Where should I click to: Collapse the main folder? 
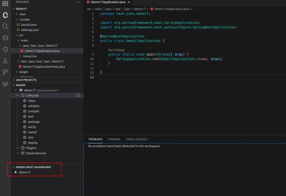[19, 41]
